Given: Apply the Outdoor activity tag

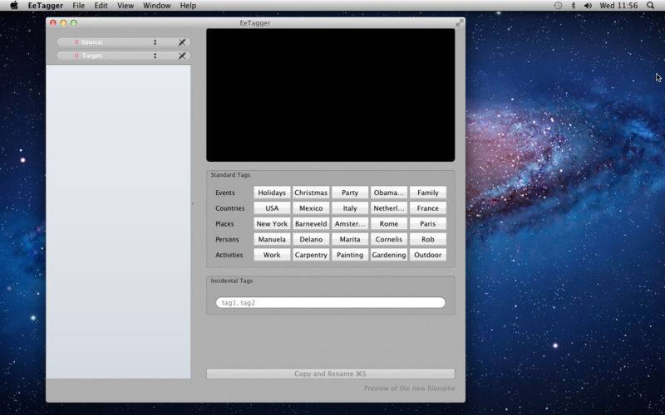Looking at the screenshot, I should pyautogui.click(x=428, y=255).
